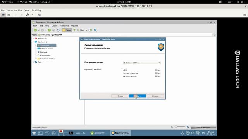Click the blue Далее button in installer
248x139 pixels.
tap(138, 96)
